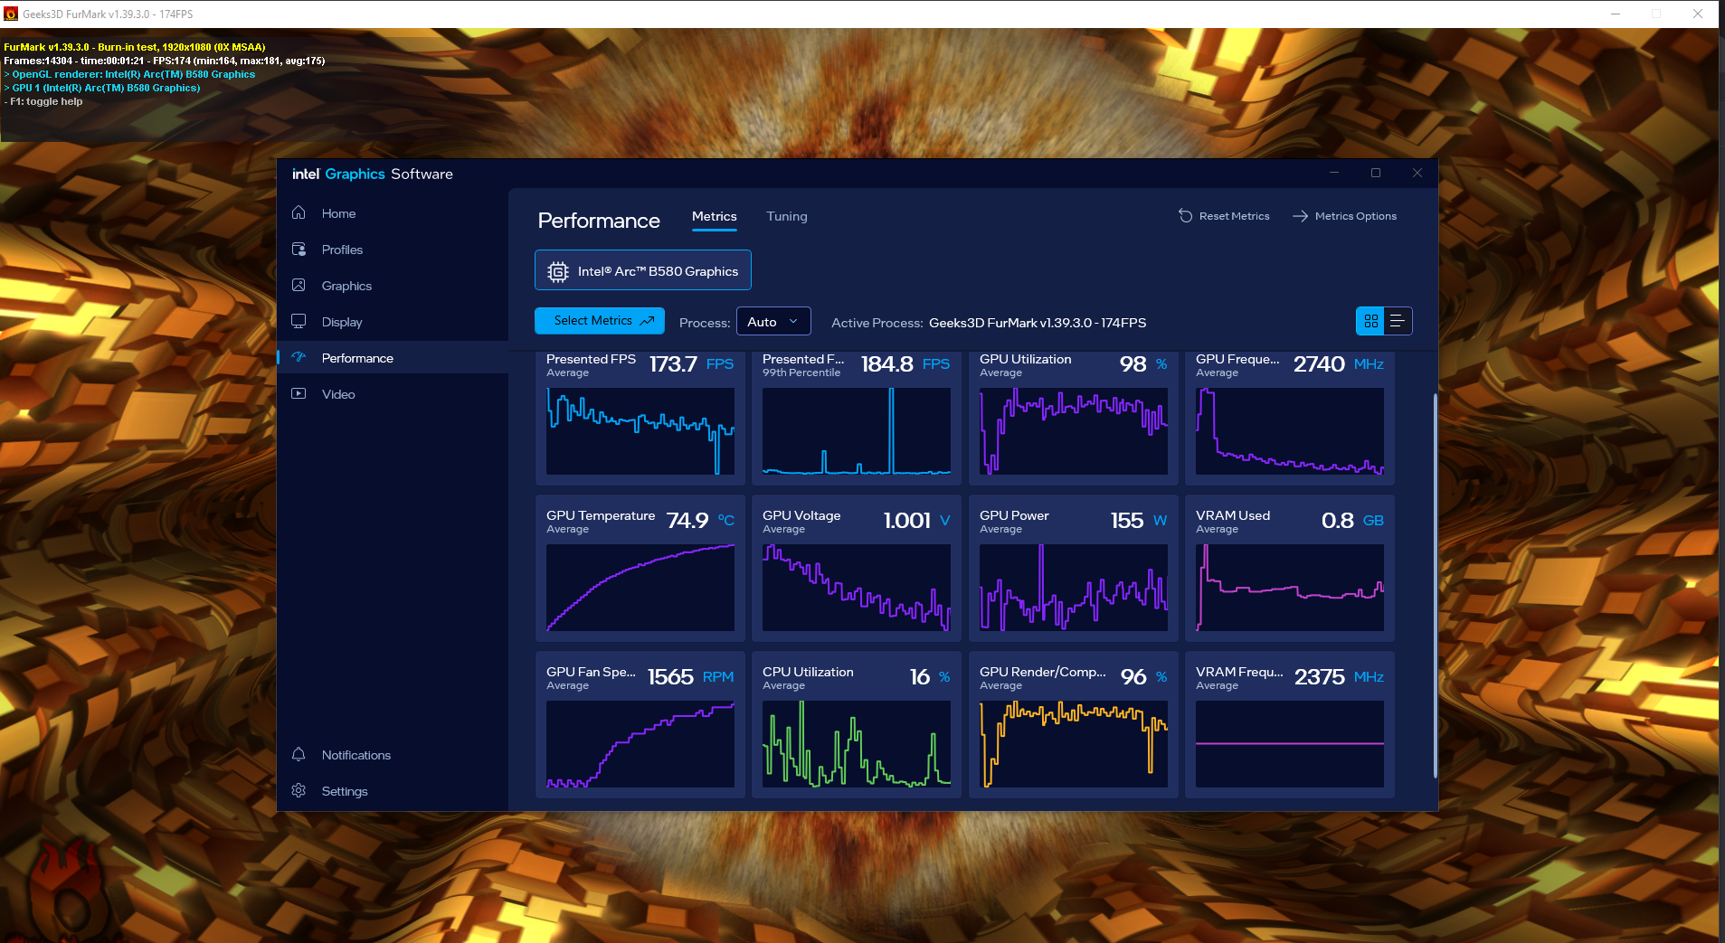Image resolution: width=1725 pixels, height=943 pixels.
Task: Switch to list view layout
Action: pos(1398,322)
